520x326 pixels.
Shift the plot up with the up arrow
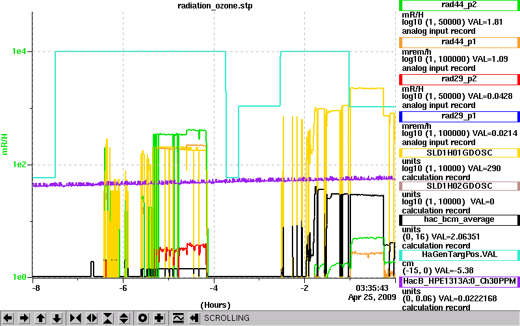pos(40,318)
